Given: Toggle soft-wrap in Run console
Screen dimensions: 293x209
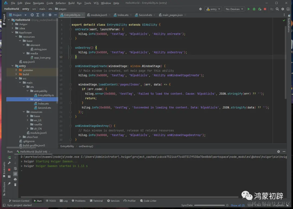Looking at the screenshot, I should pyautogui.click(x=15, y=169).
